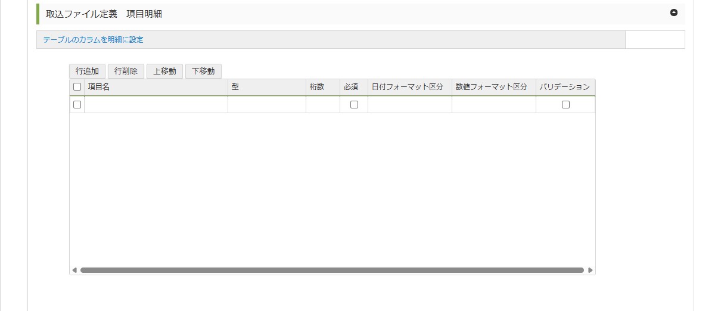Click the 桁数 cell in first row
The image size is (721, 311).
pos(323,105)
